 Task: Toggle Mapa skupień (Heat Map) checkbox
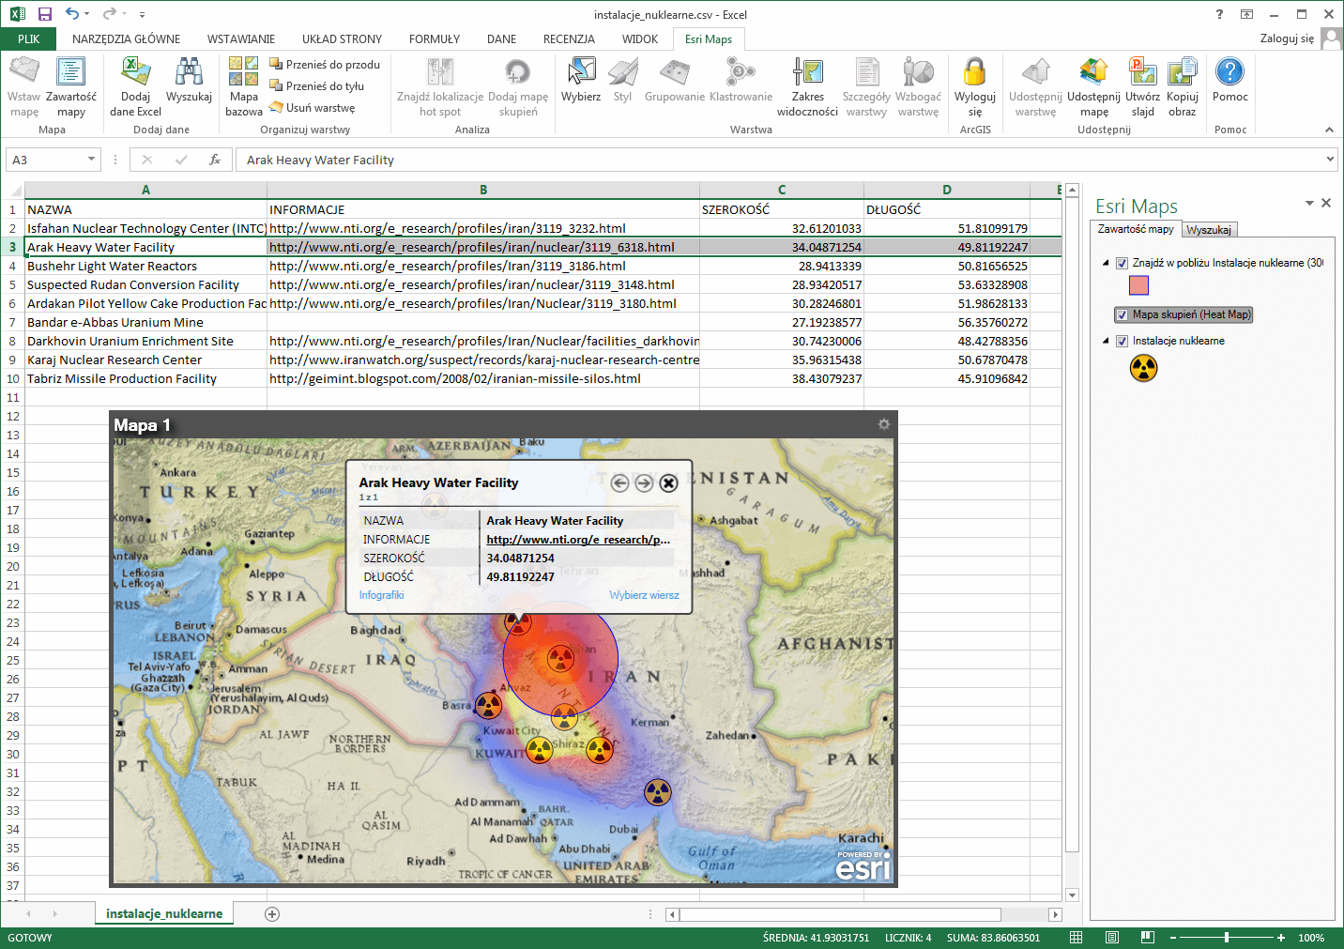1122,314
